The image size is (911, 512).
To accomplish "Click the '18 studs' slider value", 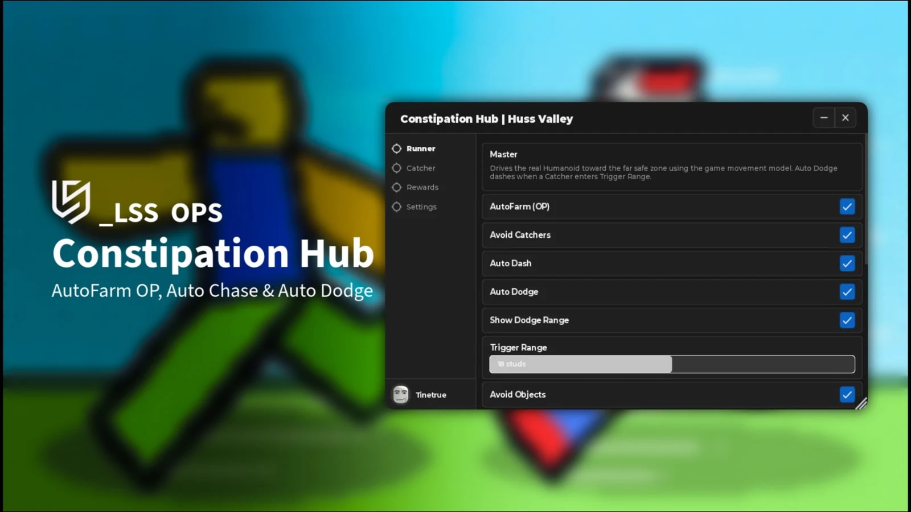I will click(511, 364).
